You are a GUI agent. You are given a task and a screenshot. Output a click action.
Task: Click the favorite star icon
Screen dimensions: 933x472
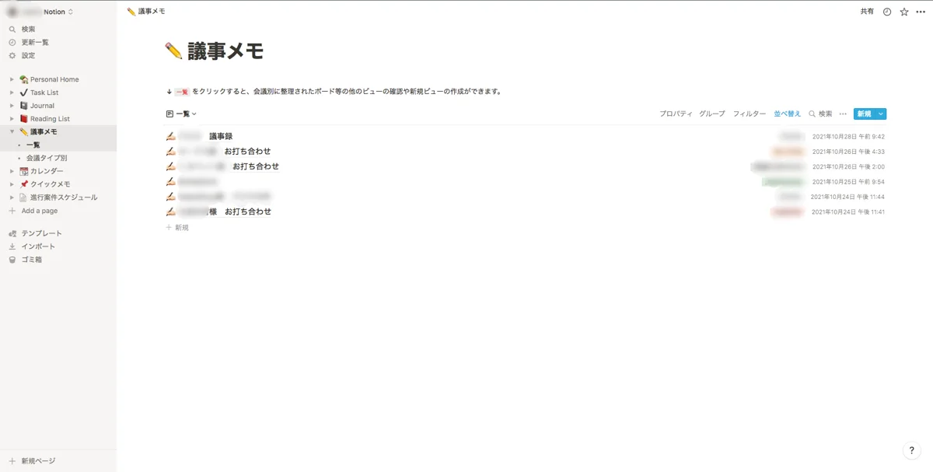pyautogui.click(x=903, y=12)
